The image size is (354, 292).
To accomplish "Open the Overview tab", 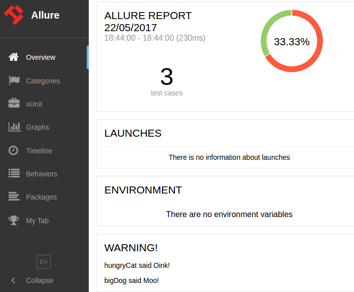I will (x=44, y=57).
